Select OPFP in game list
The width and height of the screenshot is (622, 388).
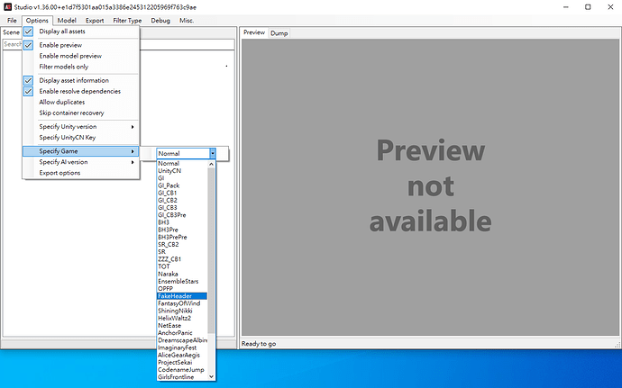coord(182,288)
